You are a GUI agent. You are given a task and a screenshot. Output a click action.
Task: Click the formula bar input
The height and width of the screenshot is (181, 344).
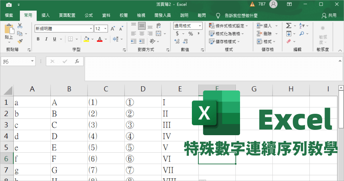click(213, 69)
